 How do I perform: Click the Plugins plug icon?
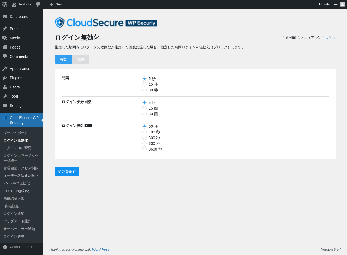[5, 78]
